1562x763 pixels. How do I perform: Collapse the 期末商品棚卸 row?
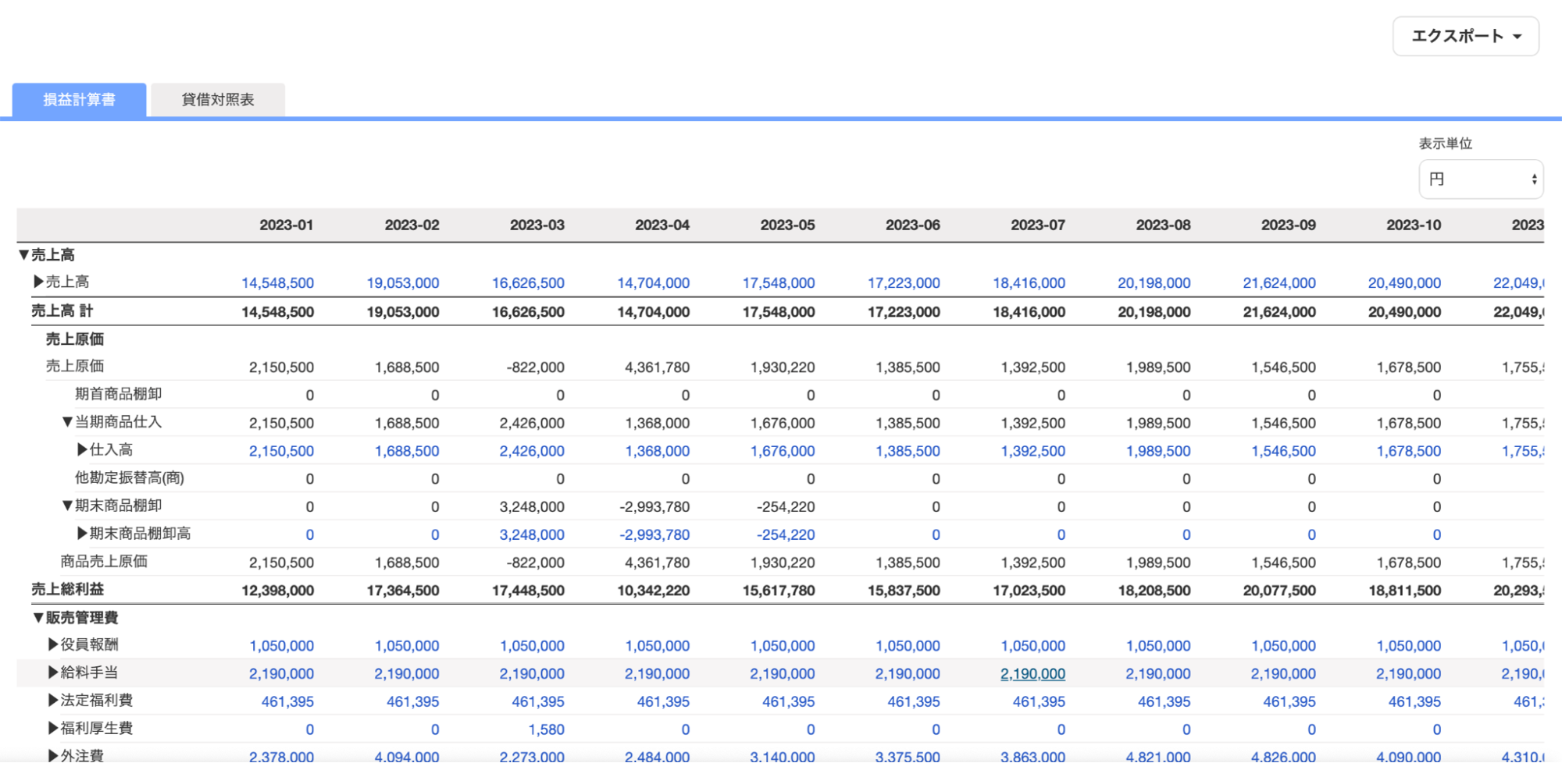pos(67,506)
